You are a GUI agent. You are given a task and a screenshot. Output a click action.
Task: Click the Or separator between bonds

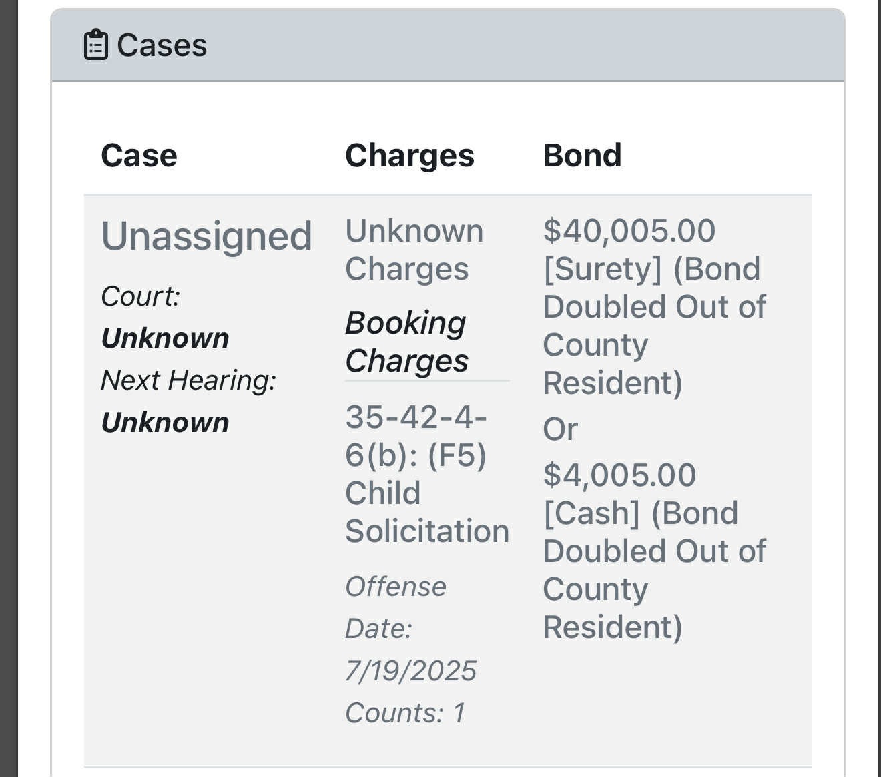560,429
